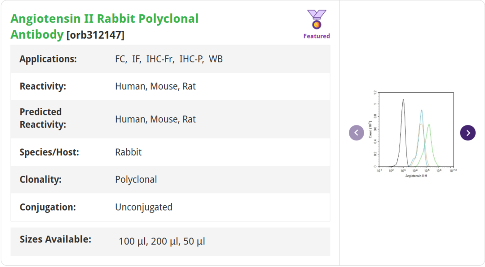This screenshot has height=267, width=485.
Task: Click the Applications label
Action: pos(48,59)
